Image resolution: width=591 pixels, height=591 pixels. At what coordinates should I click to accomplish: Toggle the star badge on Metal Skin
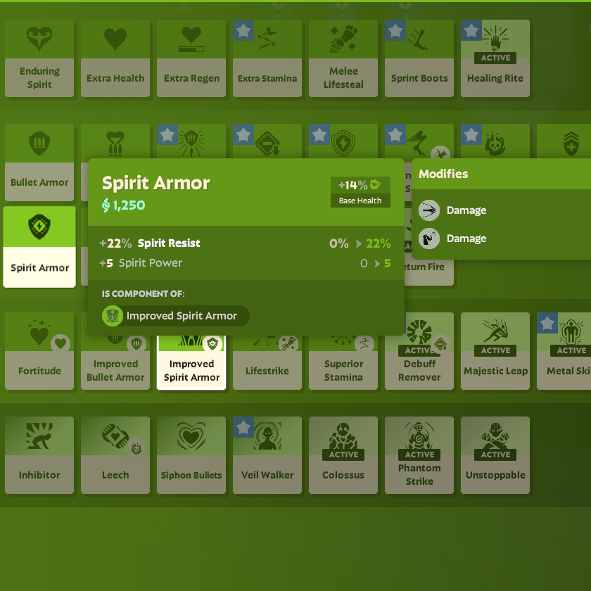[547, 323]
